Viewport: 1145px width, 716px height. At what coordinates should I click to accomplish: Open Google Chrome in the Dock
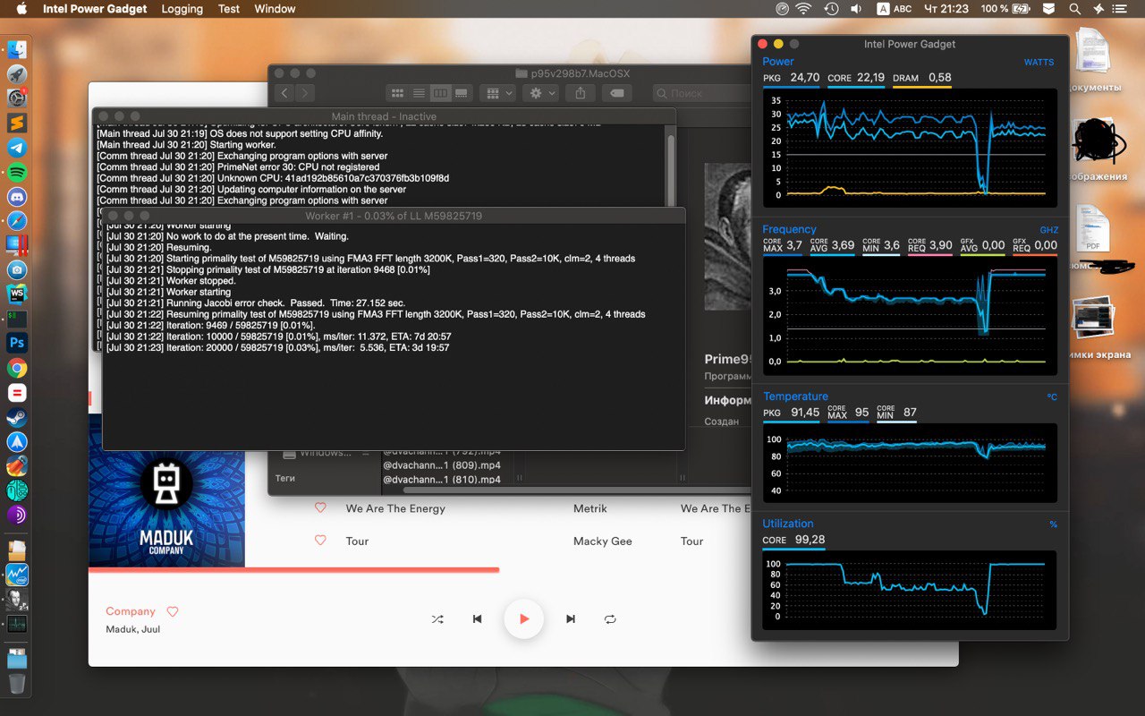(16, 368)
